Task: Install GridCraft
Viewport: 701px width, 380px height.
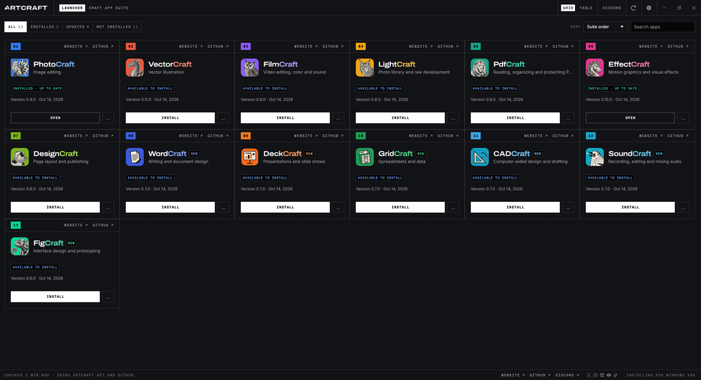Action: (400, 207)
